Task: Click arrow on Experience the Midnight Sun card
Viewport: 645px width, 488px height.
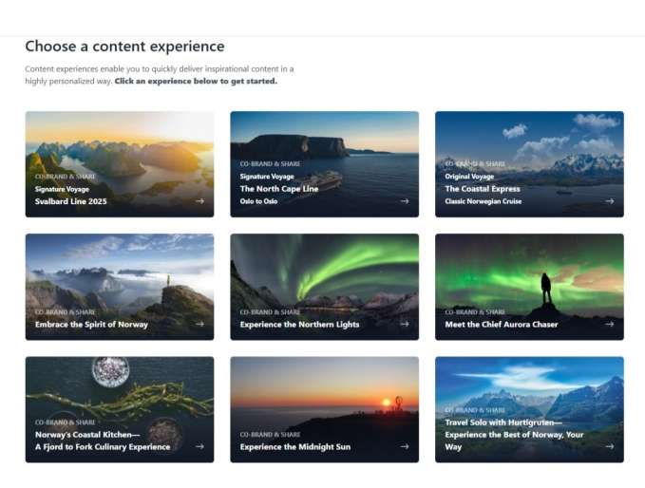Action: pos(405,446)
